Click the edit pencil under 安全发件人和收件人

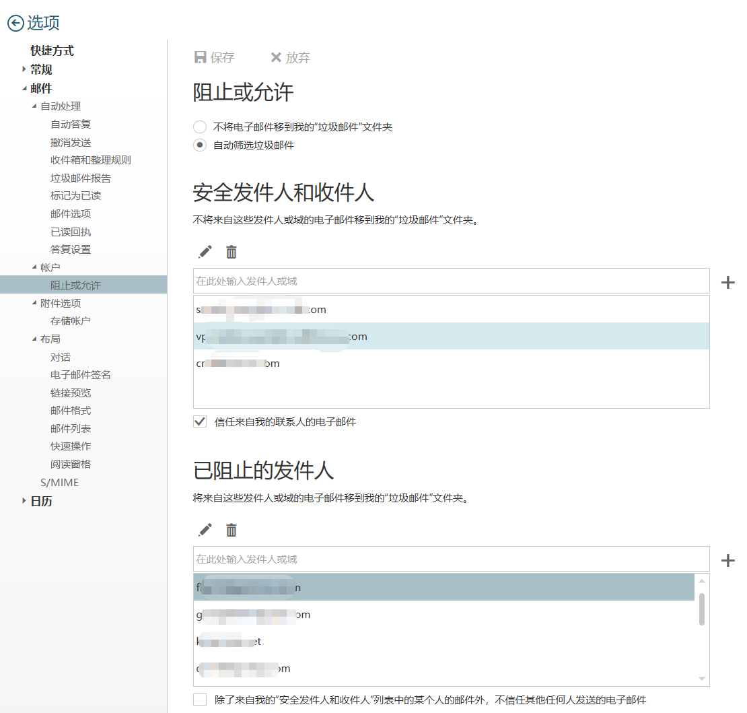click(205, 252)
